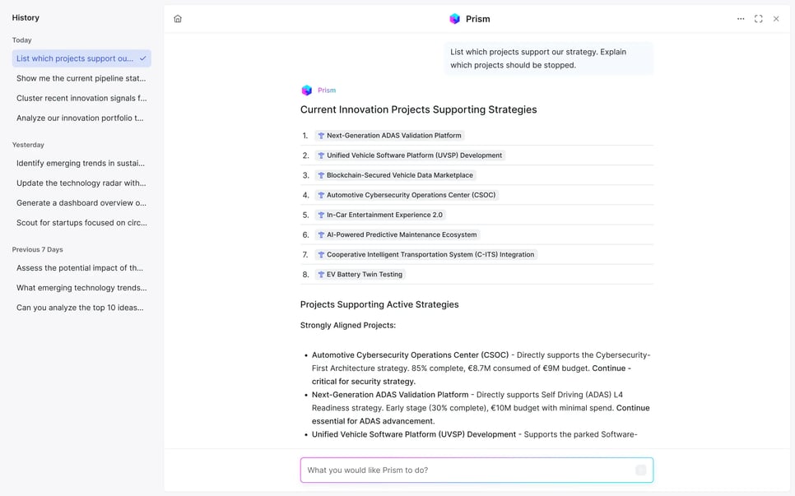The height and width of the screenshot is (496, 795).
Task: Expand the Prism chat to fullscreen
Action: coord(758,18)
